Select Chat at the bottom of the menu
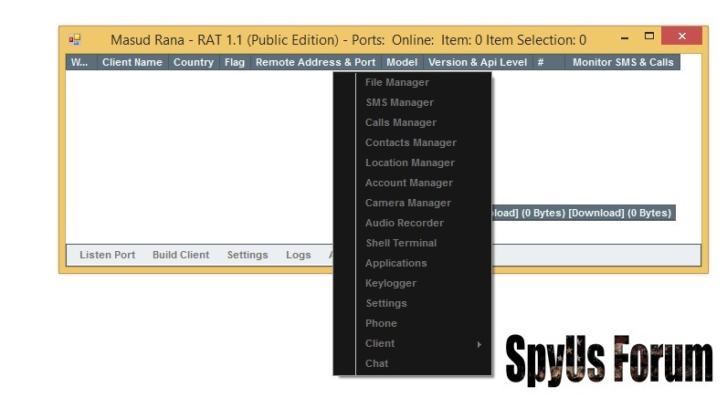The image size is (727, 398). coord(376,364)
